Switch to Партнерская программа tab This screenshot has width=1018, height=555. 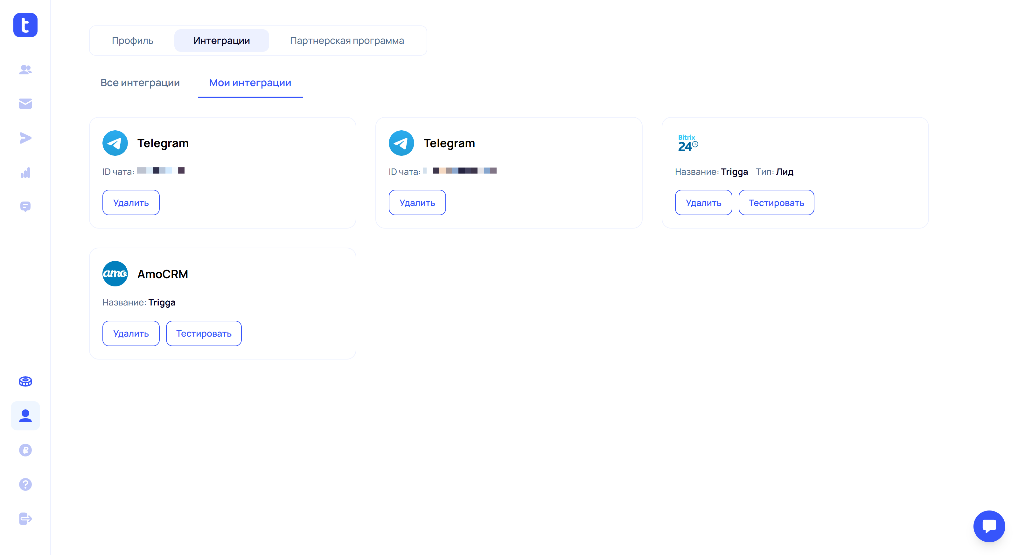tap(346, 41)
